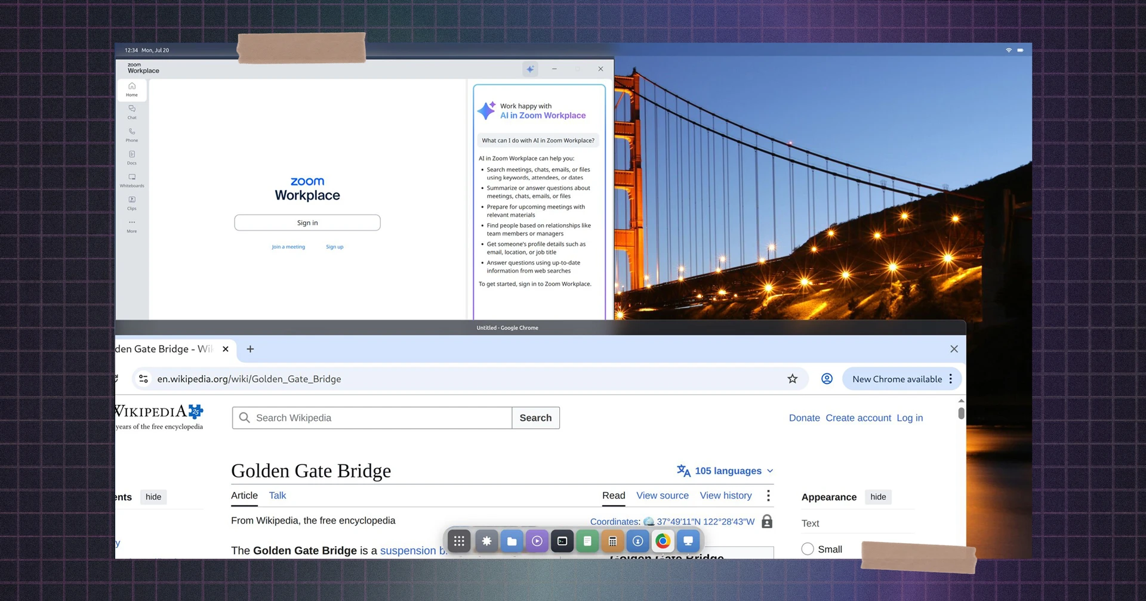Click the Join a meeting link in Zoom
Image resolution: width=1146 pixels, height=601 pixels.
tap(288, 247)
